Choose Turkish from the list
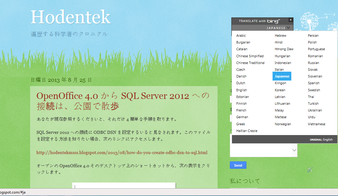This screenshot has height=196, width=338. pos(313,104)
